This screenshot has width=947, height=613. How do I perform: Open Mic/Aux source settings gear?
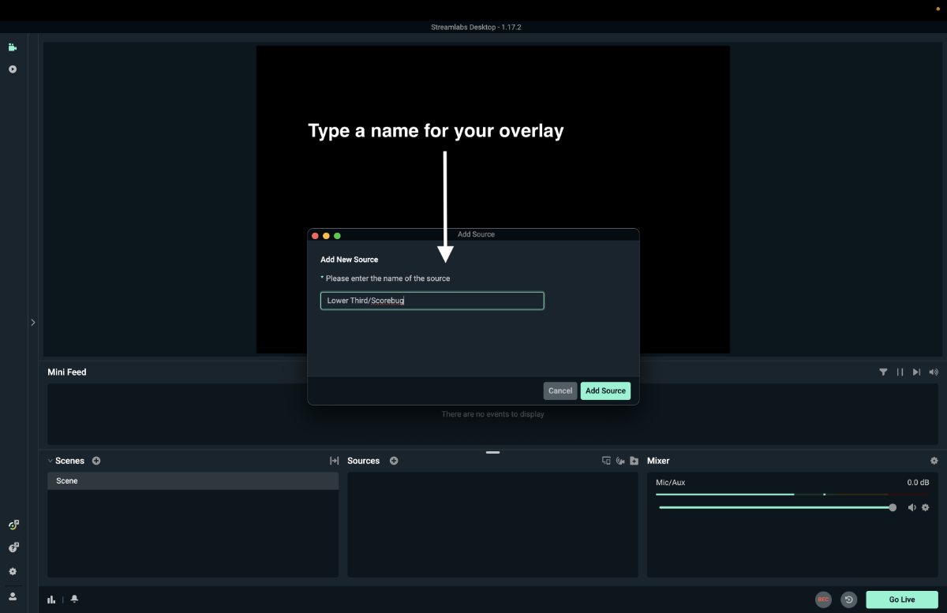926,507
